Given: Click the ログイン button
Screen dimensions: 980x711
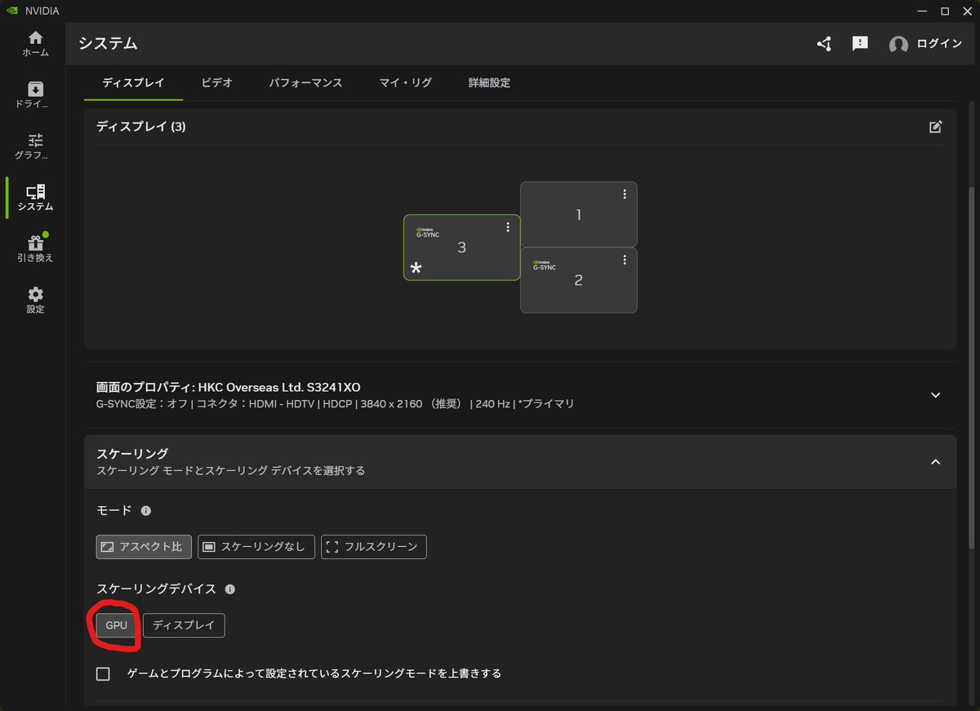Looking at the screenshot, I should (x=939, y=44).
